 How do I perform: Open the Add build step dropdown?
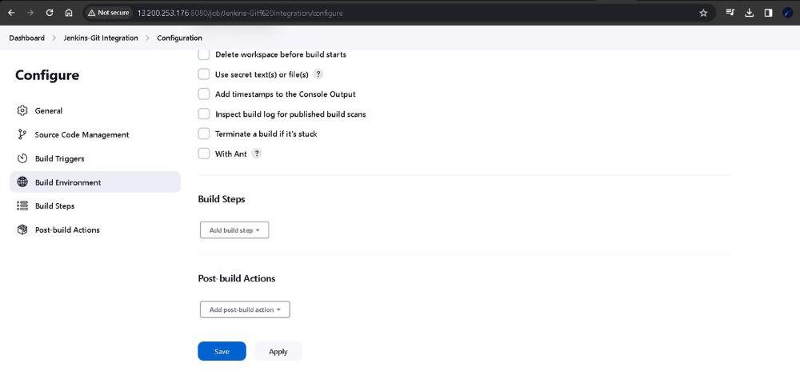click(x=234, y=230)
